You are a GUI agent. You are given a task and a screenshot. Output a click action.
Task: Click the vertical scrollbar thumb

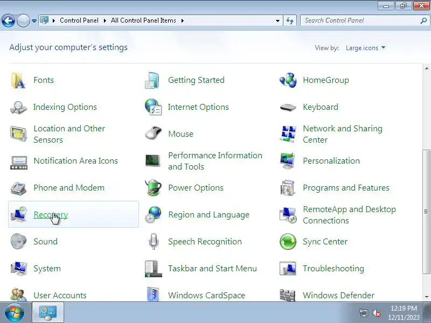426,212
